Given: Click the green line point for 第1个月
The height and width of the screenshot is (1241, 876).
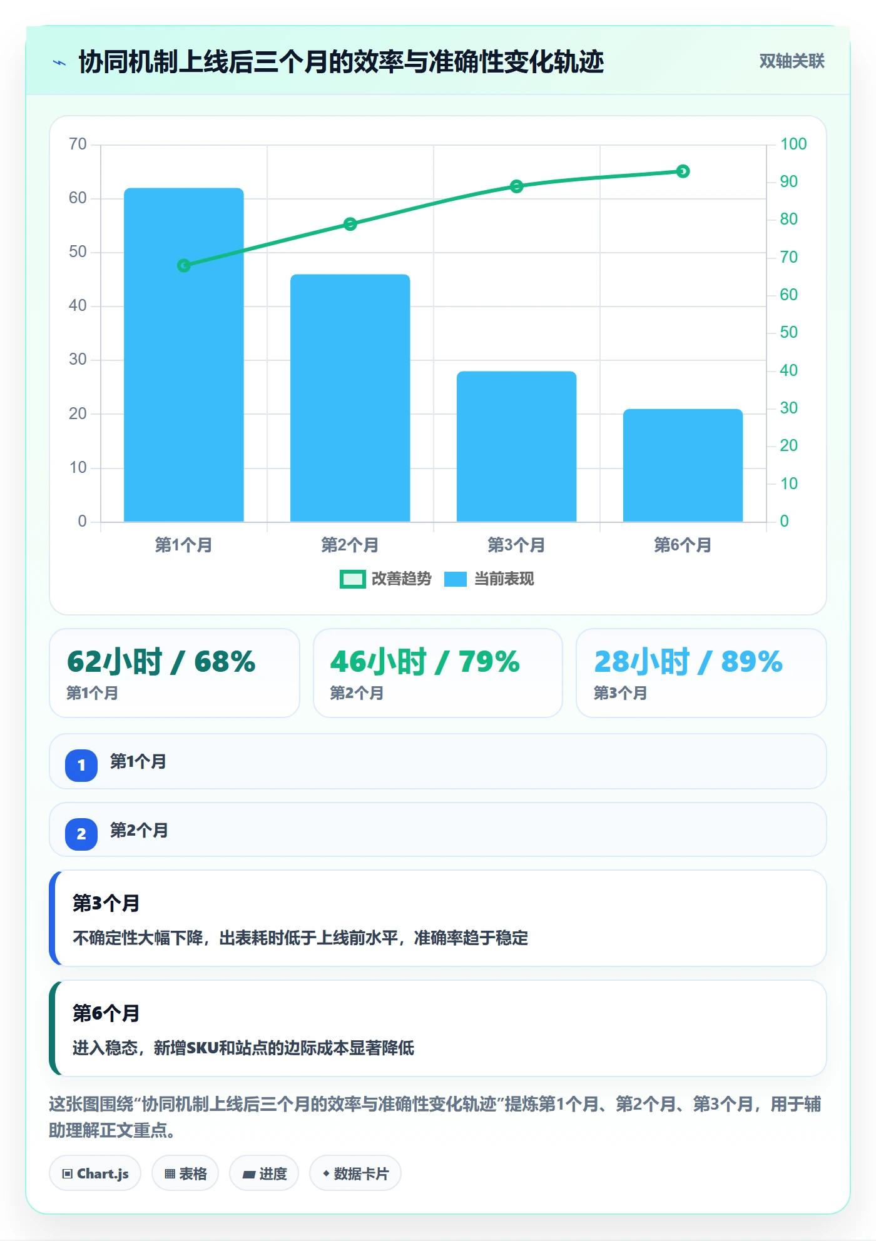Looking at the screenshot, I should pyautogui.click(x=184, y=266).
